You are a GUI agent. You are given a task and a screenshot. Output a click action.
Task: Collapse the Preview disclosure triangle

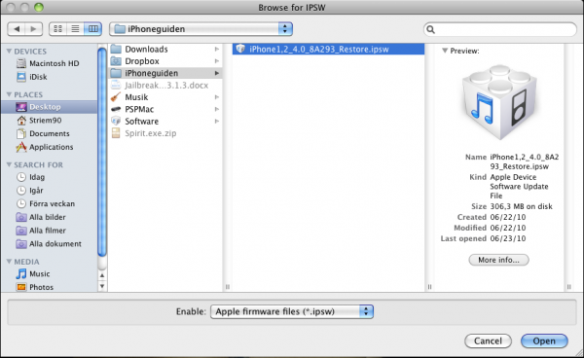(x=445, y=51)
